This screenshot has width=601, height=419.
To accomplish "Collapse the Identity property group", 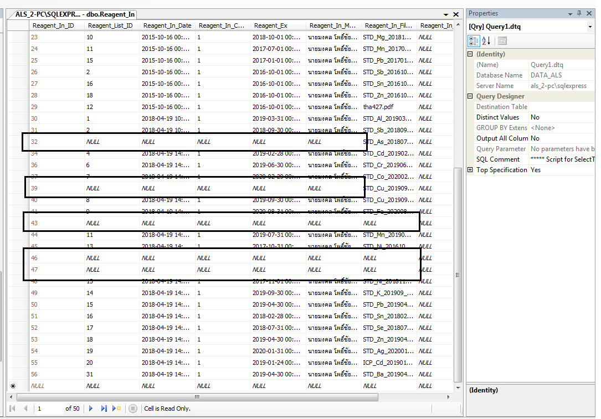I will tap(470, 54).
